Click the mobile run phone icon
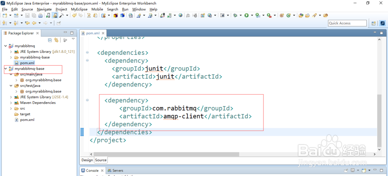This screenshot has width=388, height=176. pyautogui.click(x=48, y=16)
